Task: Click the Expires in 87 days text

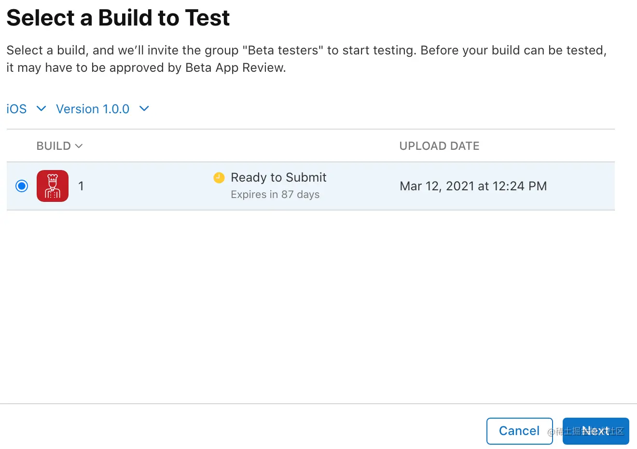Action: (x=275, y=195)
